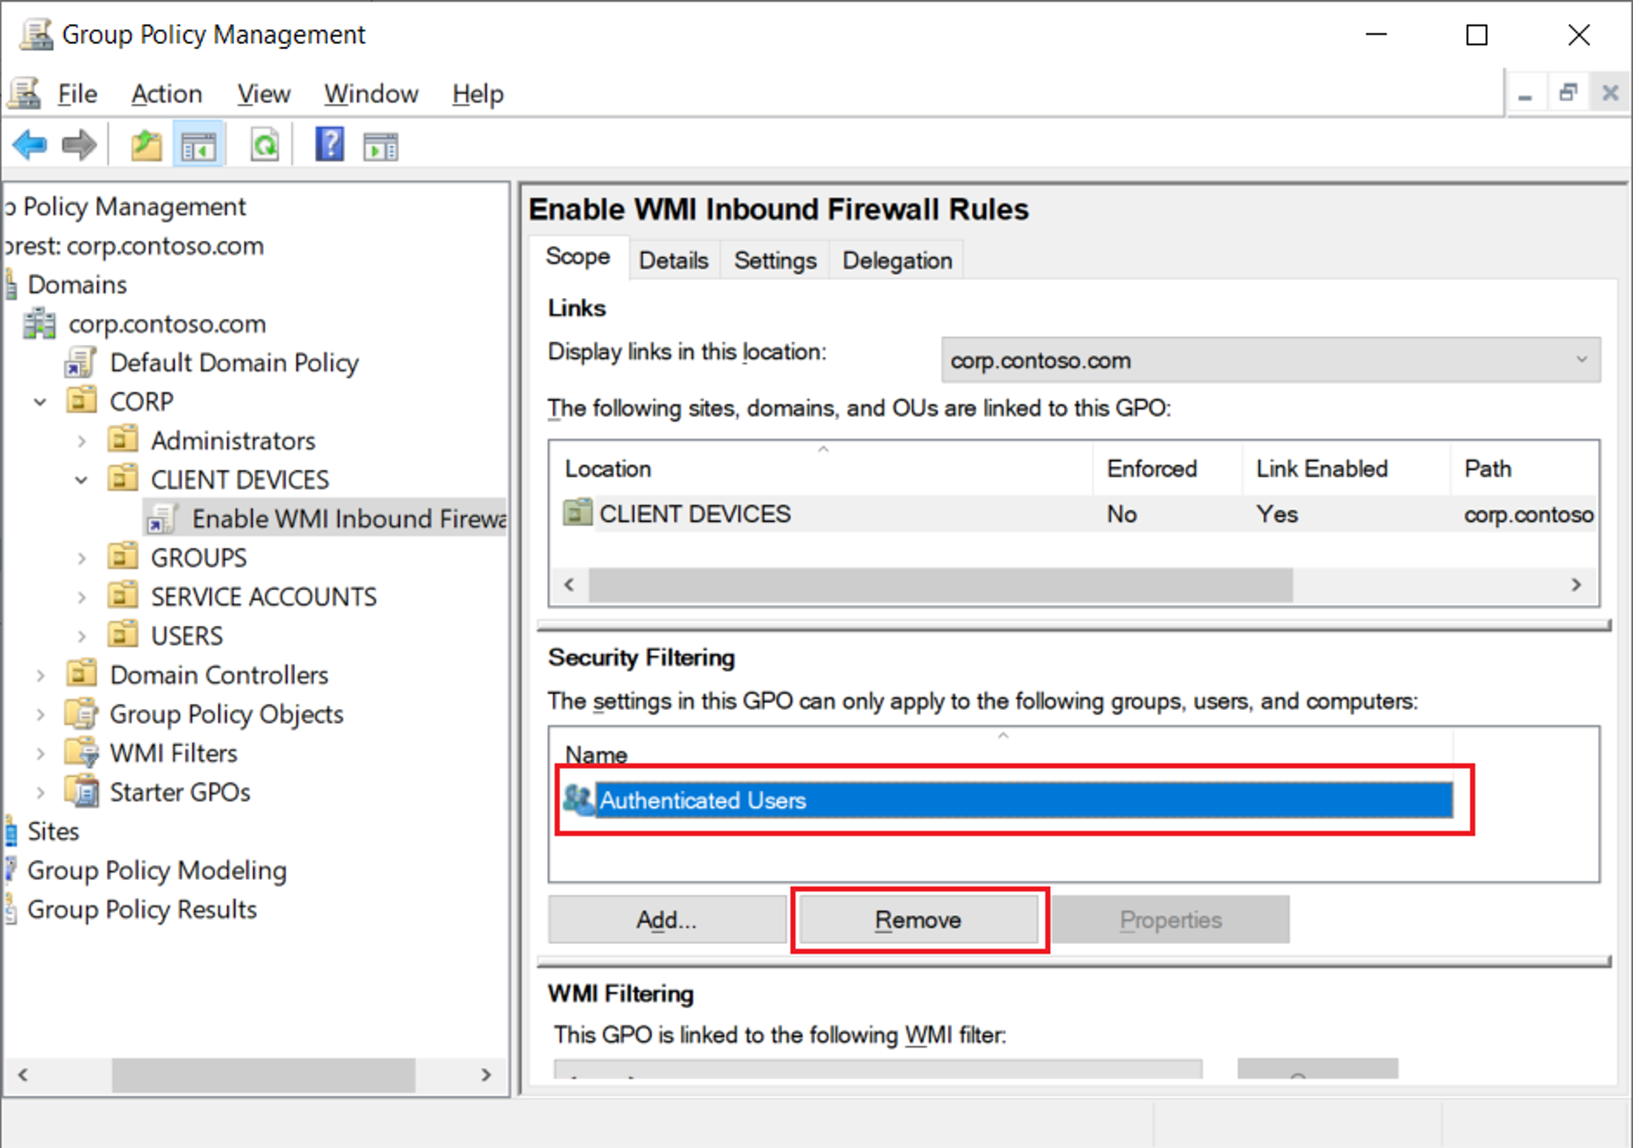1633x1148 pixels.
Task: Click the Add... button
Action: pyautogui.click(x=666, y=920)
